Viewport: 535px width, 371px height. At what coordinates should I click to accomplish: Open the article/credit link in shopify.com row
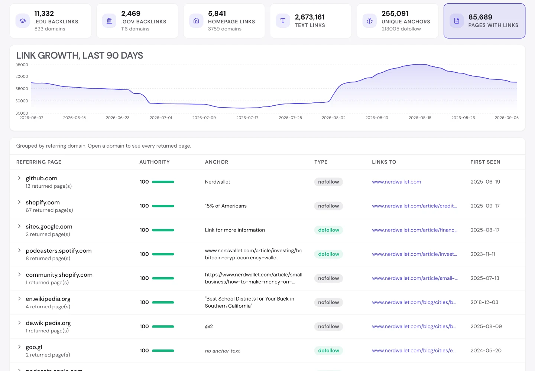pyautogui.click(x=414, y=206)
